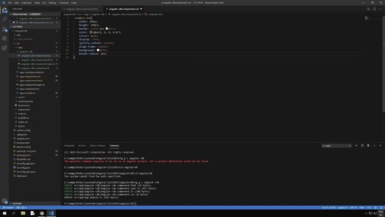The image size is (385, 217).
Task: Open the Debug view in activity bar
Action: 4,39
